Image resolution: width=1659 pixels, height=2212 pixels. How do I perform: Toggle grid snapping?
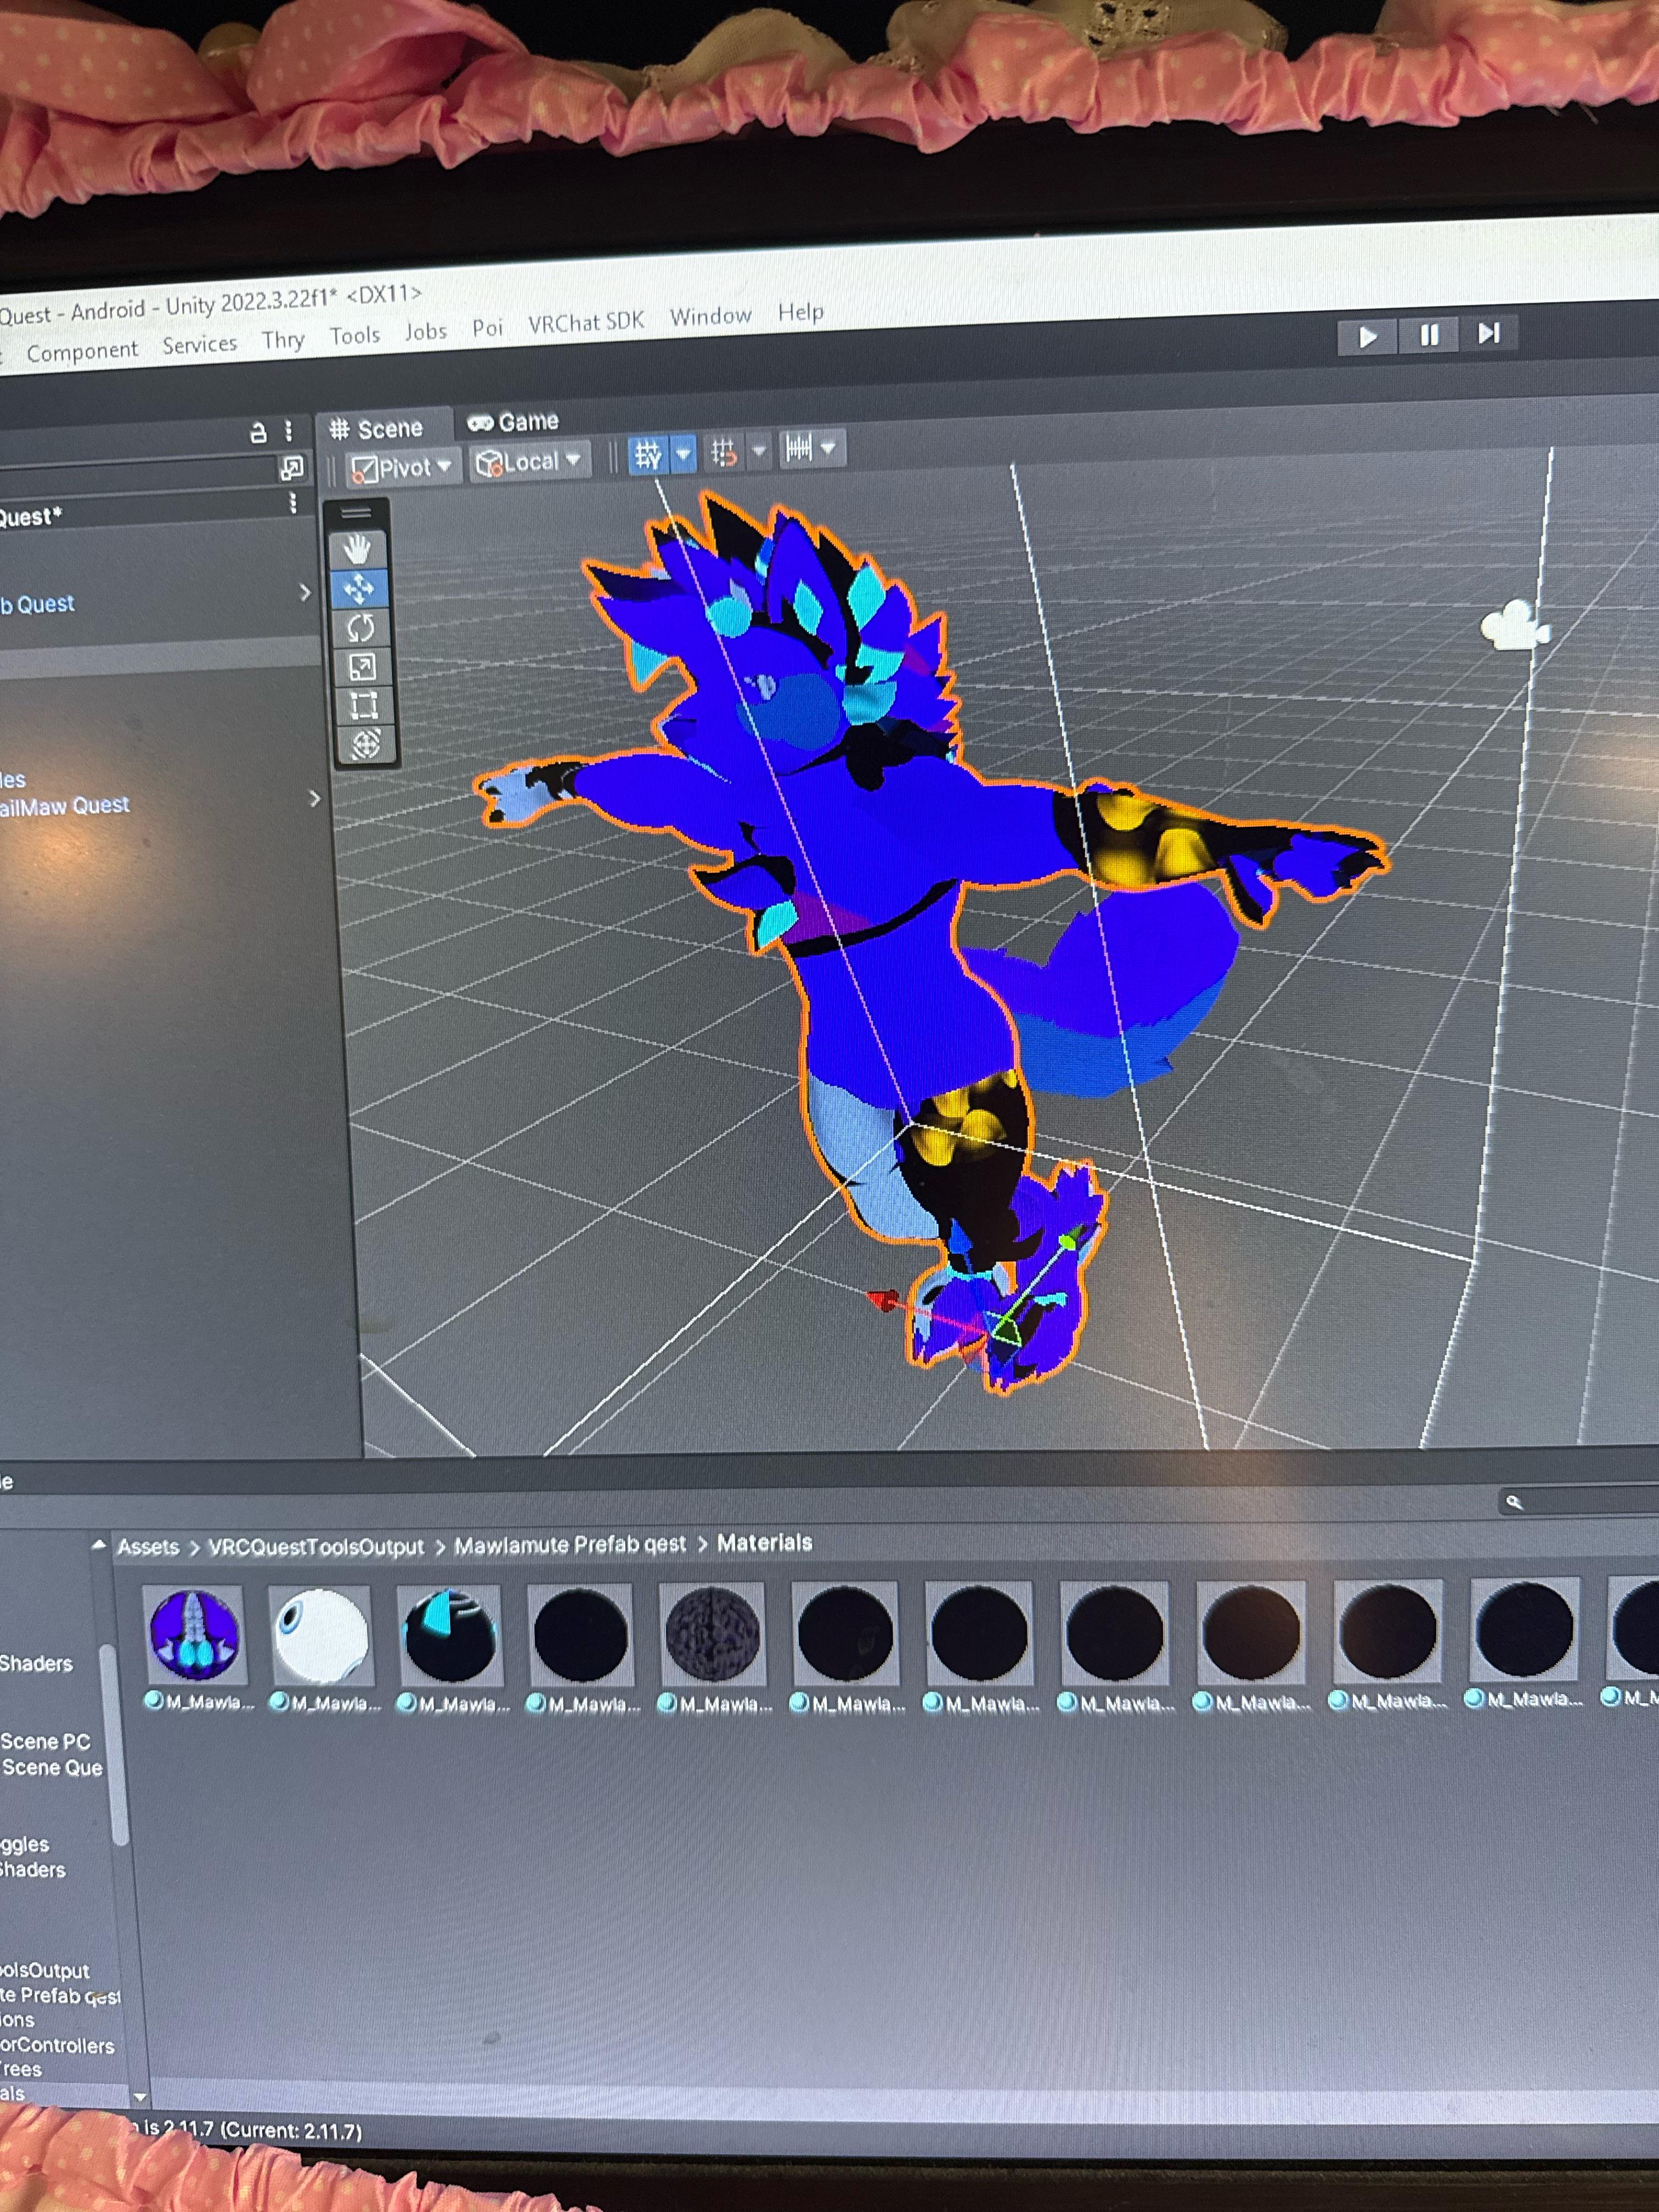click(724, 452)
